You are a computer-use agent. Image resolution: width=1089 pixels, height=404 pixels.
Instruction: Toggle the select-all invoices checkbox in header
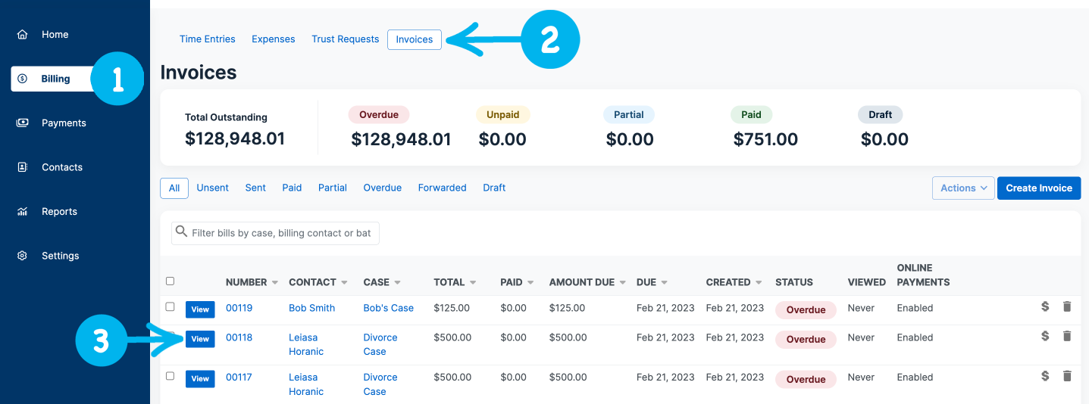[x=170, y=281]
